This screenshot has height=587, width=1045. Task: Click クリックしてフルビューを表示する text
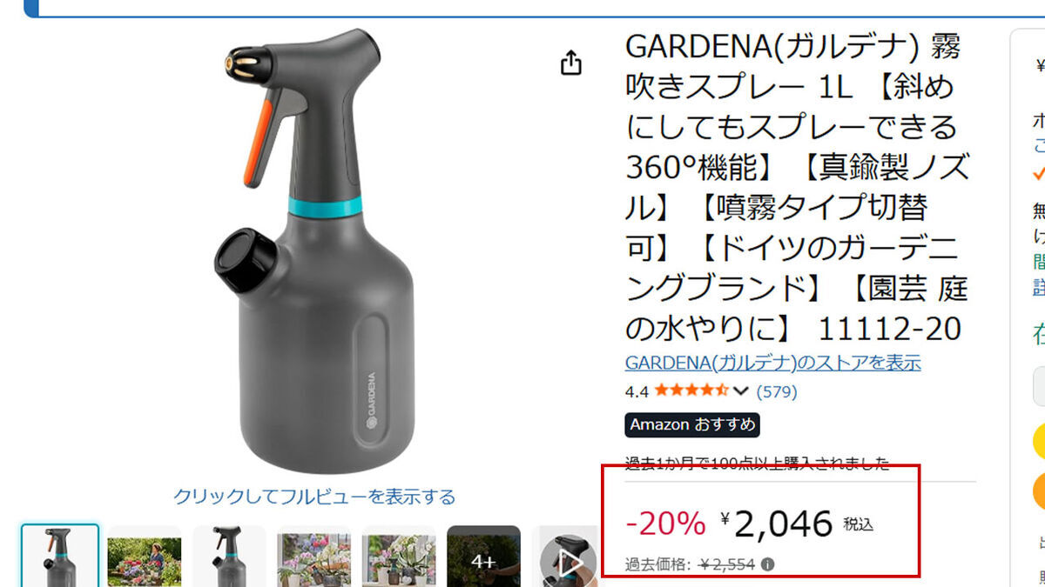(x=314, y=497)
